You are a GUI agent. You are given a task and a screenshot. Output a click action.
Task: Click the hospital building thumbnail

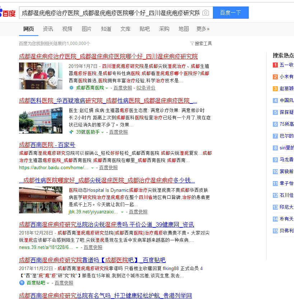click(41, 120)
